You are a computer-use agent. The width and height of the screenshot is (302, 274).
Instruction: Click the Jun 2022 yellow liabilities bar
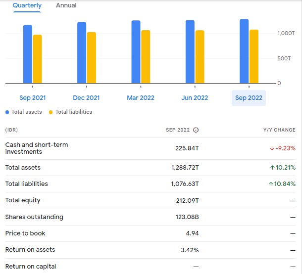tap(200, 56)
